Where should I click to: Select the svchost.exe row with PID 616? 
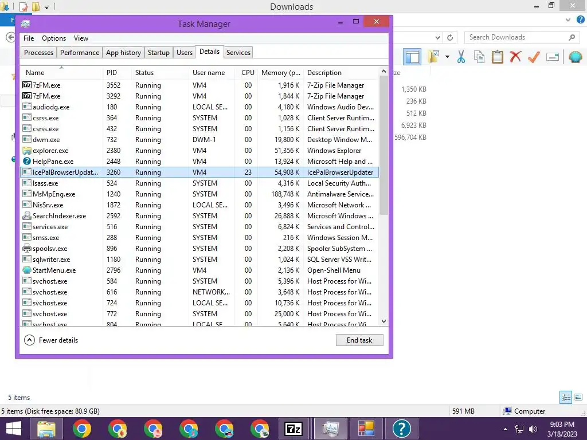[199, 292]
